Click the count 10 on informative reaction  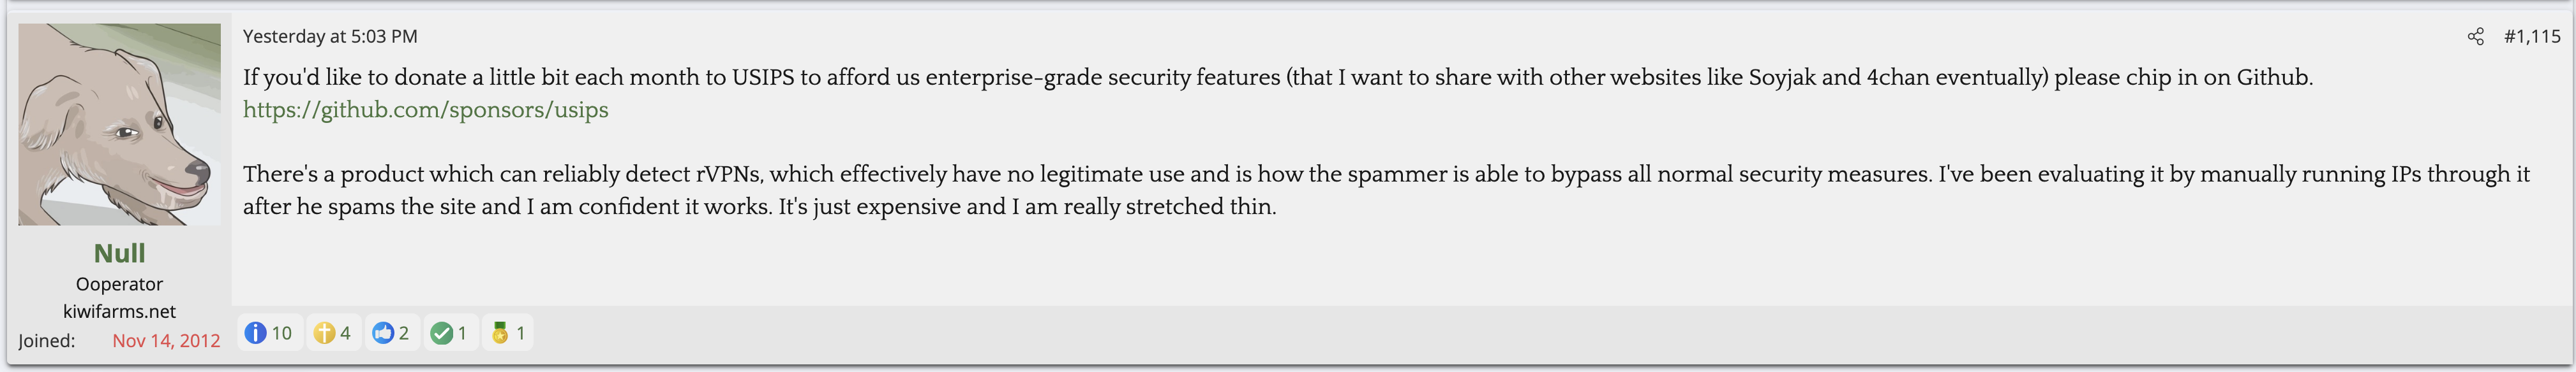tap(282, 333)
